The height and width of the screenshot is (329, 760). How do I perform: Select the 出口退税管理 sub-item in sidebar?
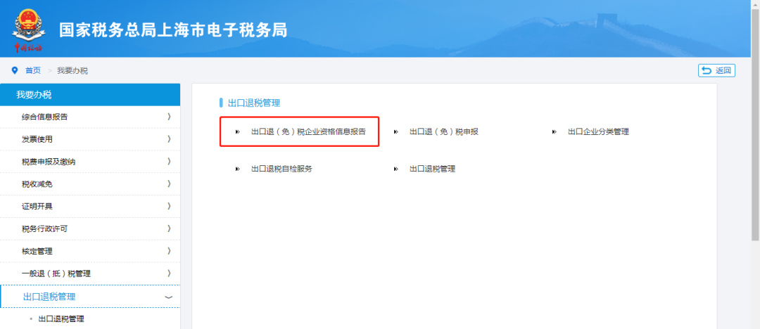point(61,319)
